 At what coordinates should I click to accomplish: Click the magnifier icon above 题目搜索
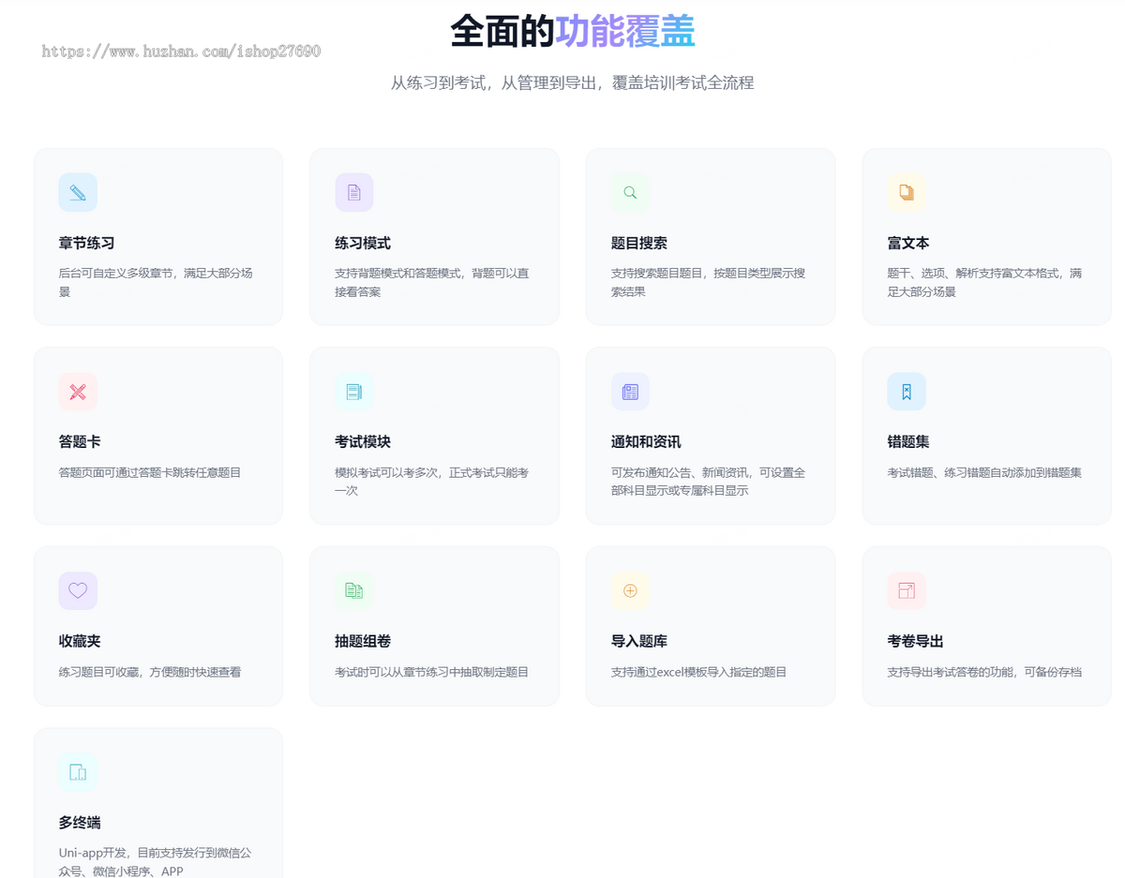pyautogui.click(x=630, y=193)
